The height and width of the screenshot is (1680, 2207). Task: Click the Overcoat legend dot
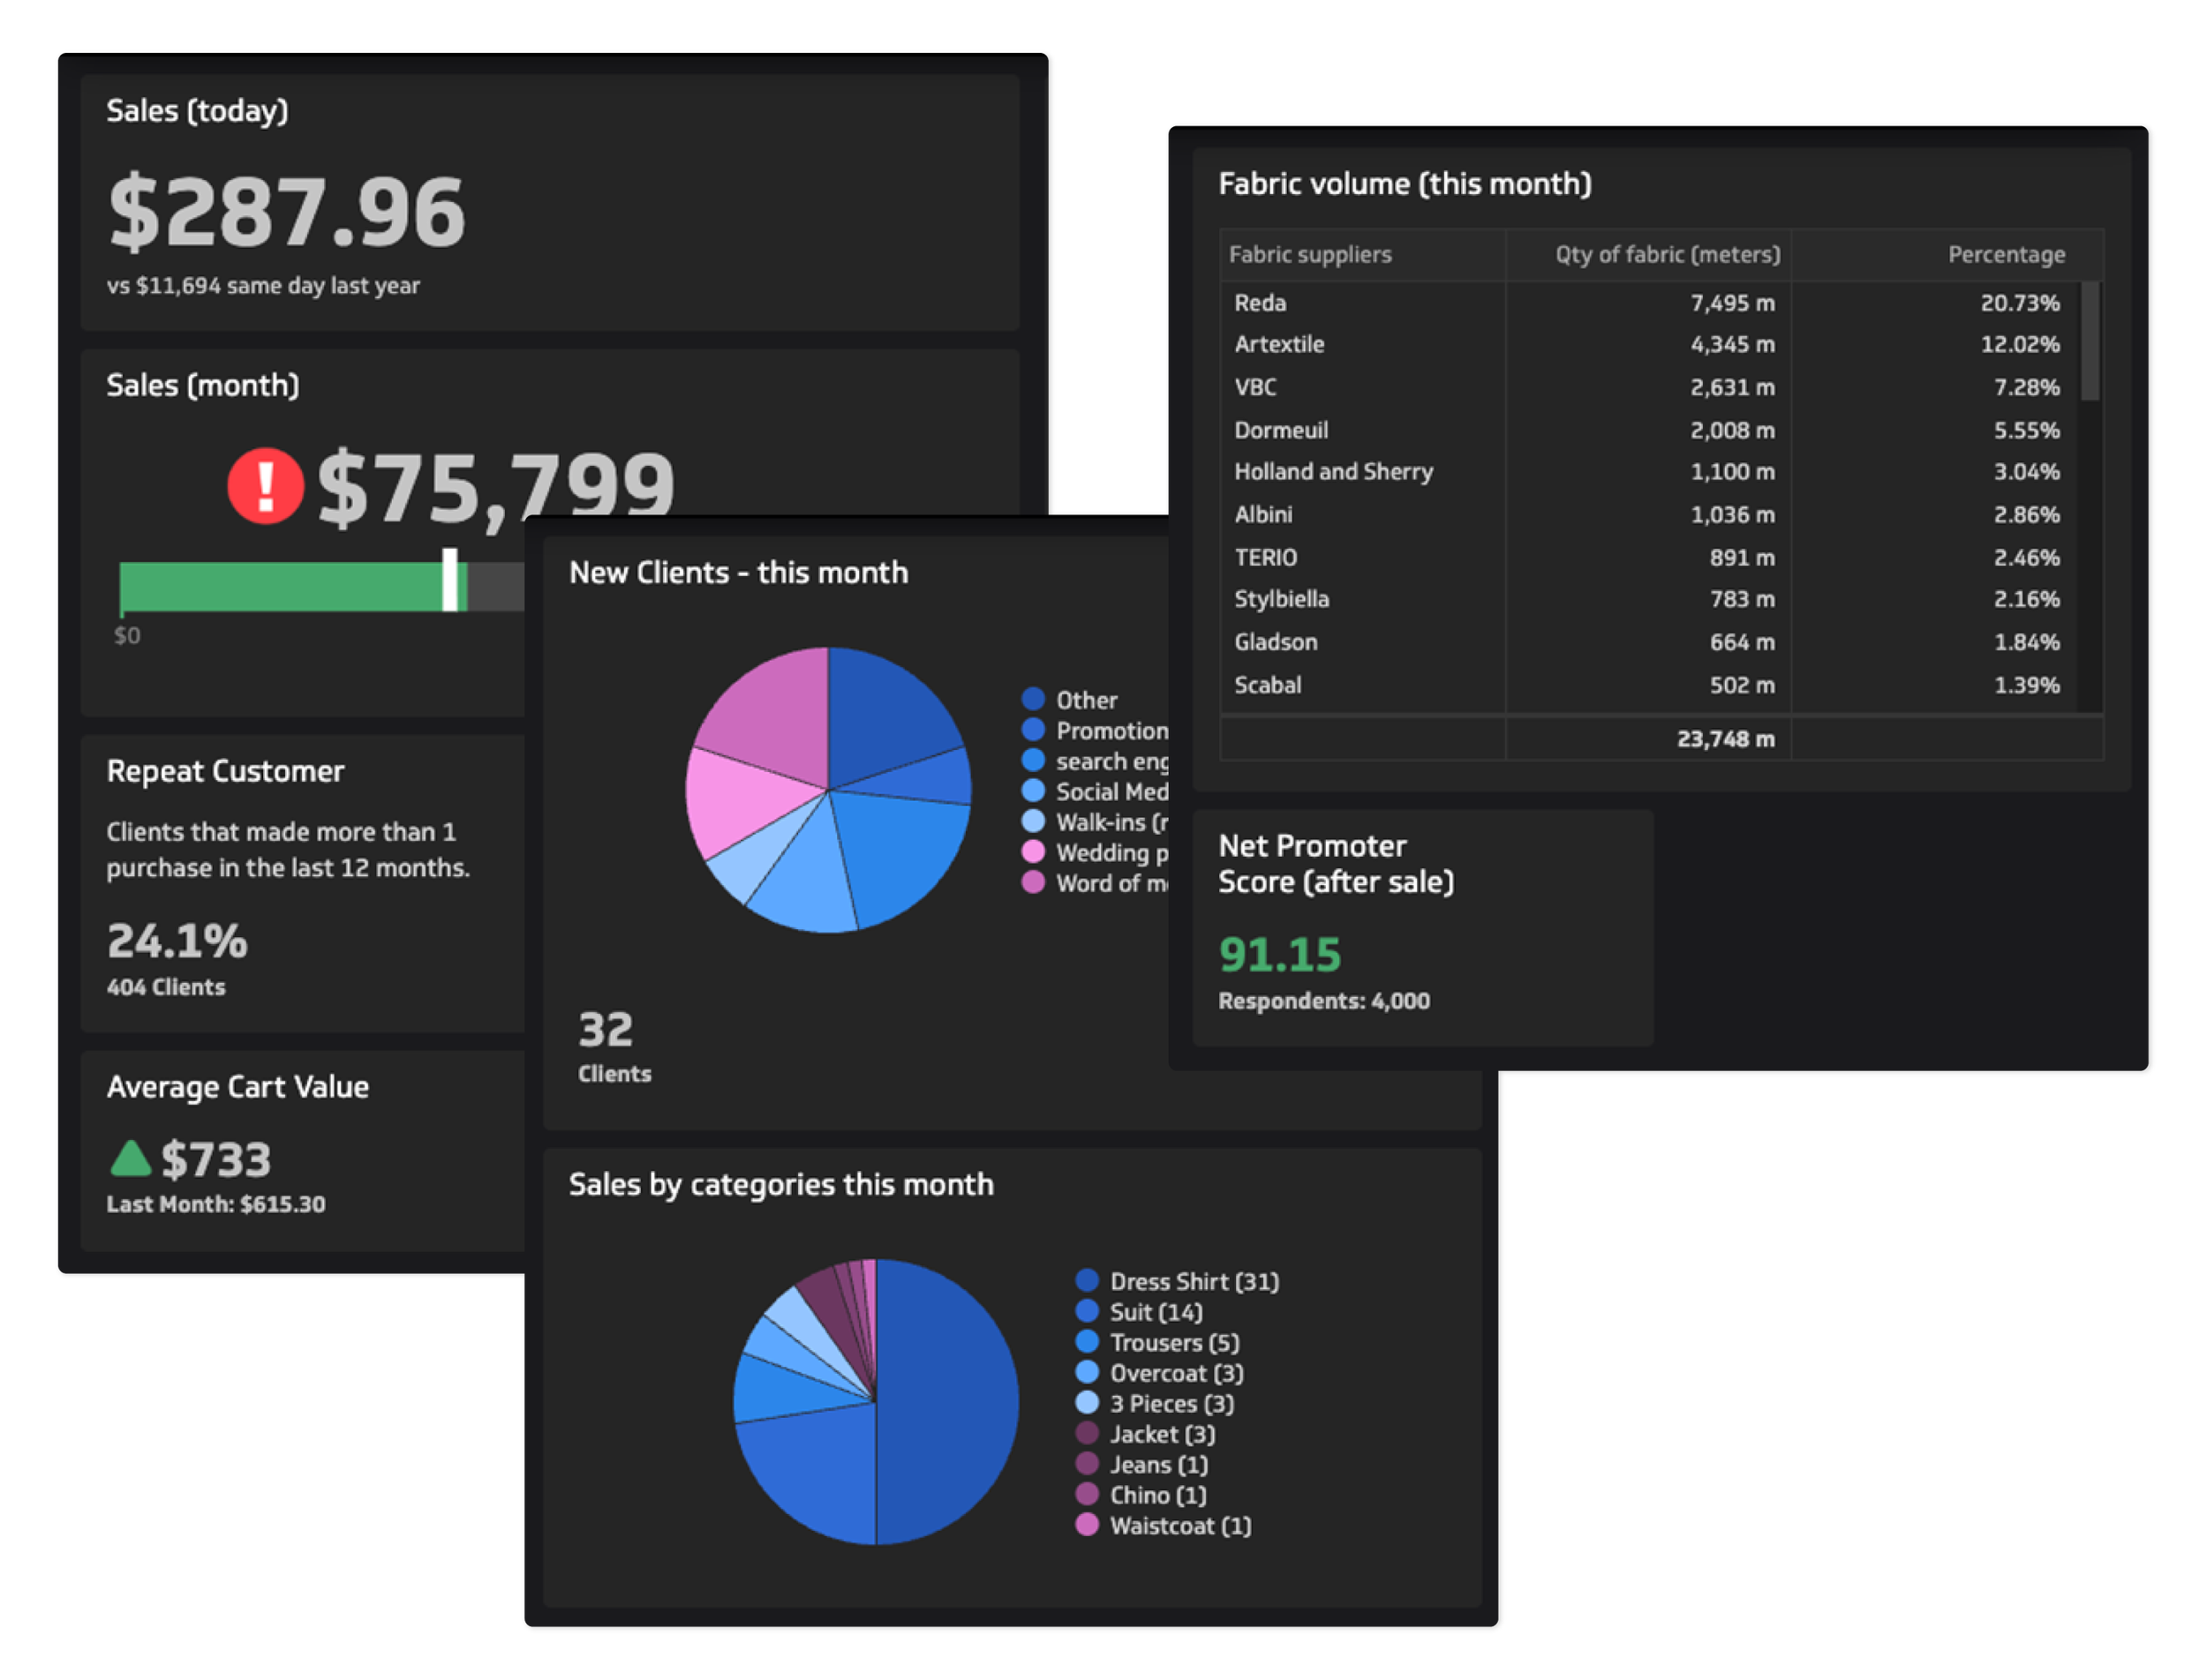(1088, 1372)
